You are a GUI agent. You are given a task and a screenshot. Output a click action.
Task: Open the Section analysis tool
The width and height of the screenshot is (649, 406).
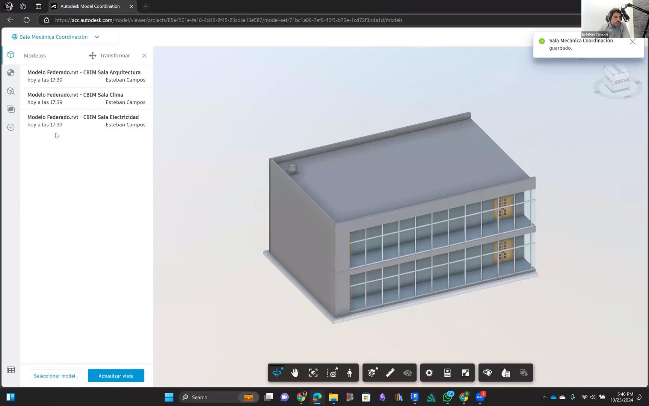click(x=372, y=373)
